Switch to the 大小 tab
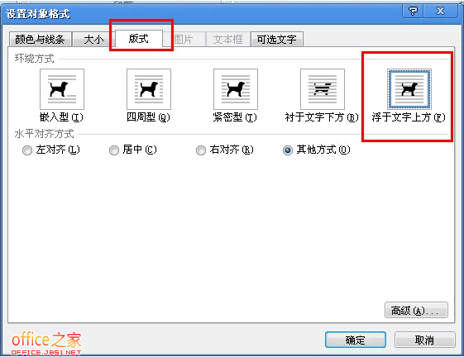 click(x=93, y=39)
